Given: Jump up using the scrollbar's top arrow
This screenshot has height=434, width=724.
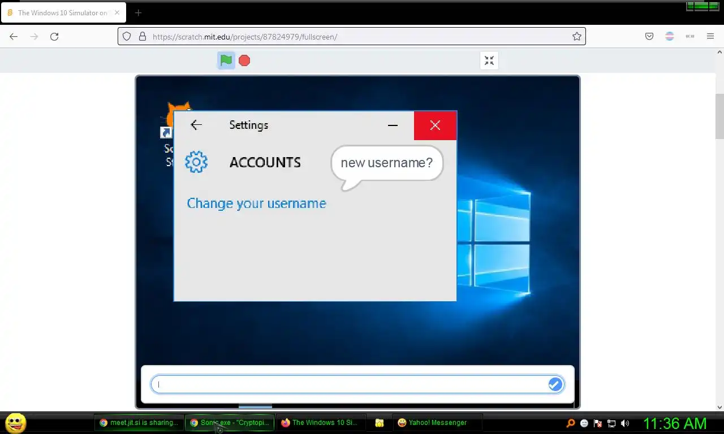Looking at the screenshot, I should tap(719, 52).
